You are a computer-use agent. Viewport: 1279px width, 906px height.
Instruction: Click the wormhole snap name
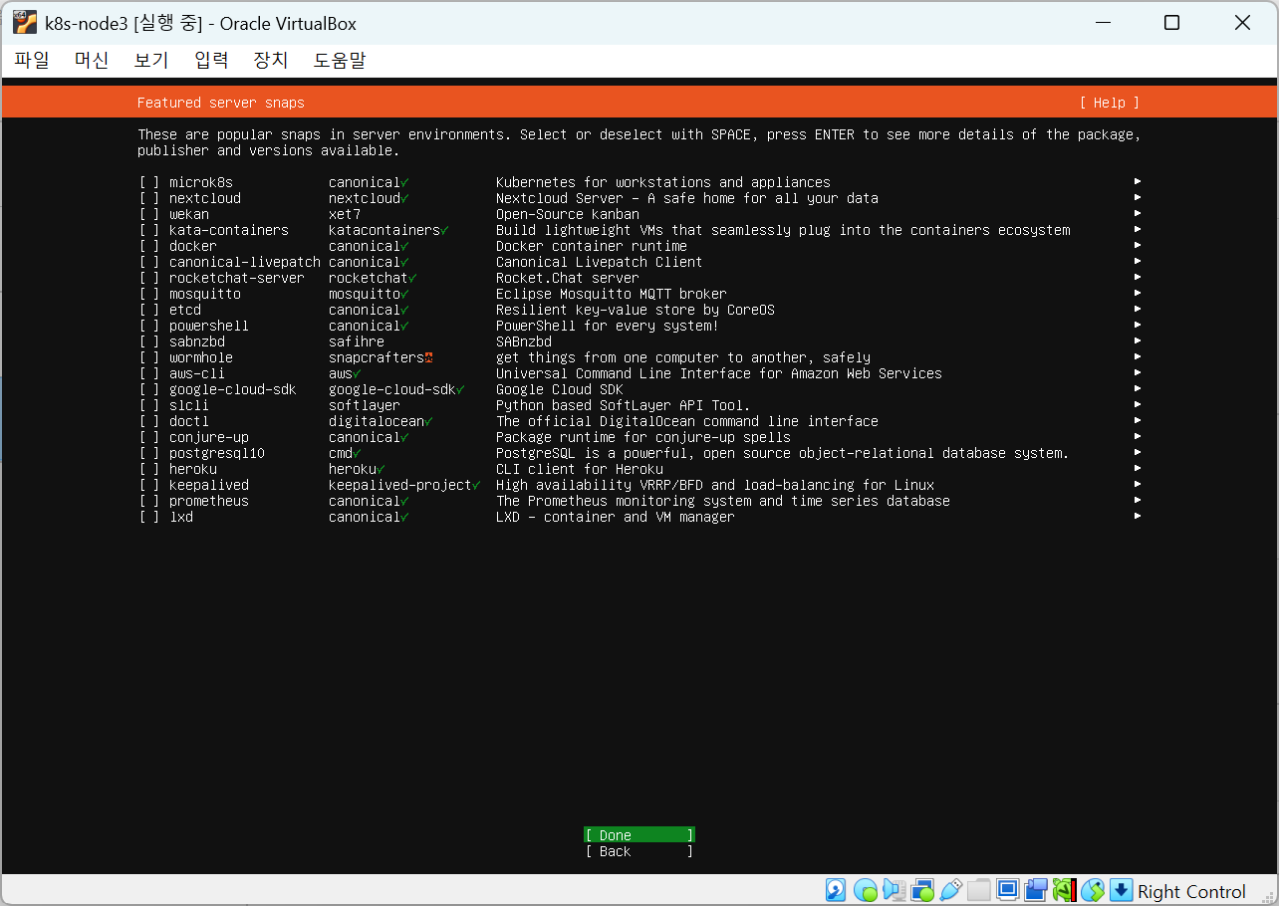coord(201,357)
